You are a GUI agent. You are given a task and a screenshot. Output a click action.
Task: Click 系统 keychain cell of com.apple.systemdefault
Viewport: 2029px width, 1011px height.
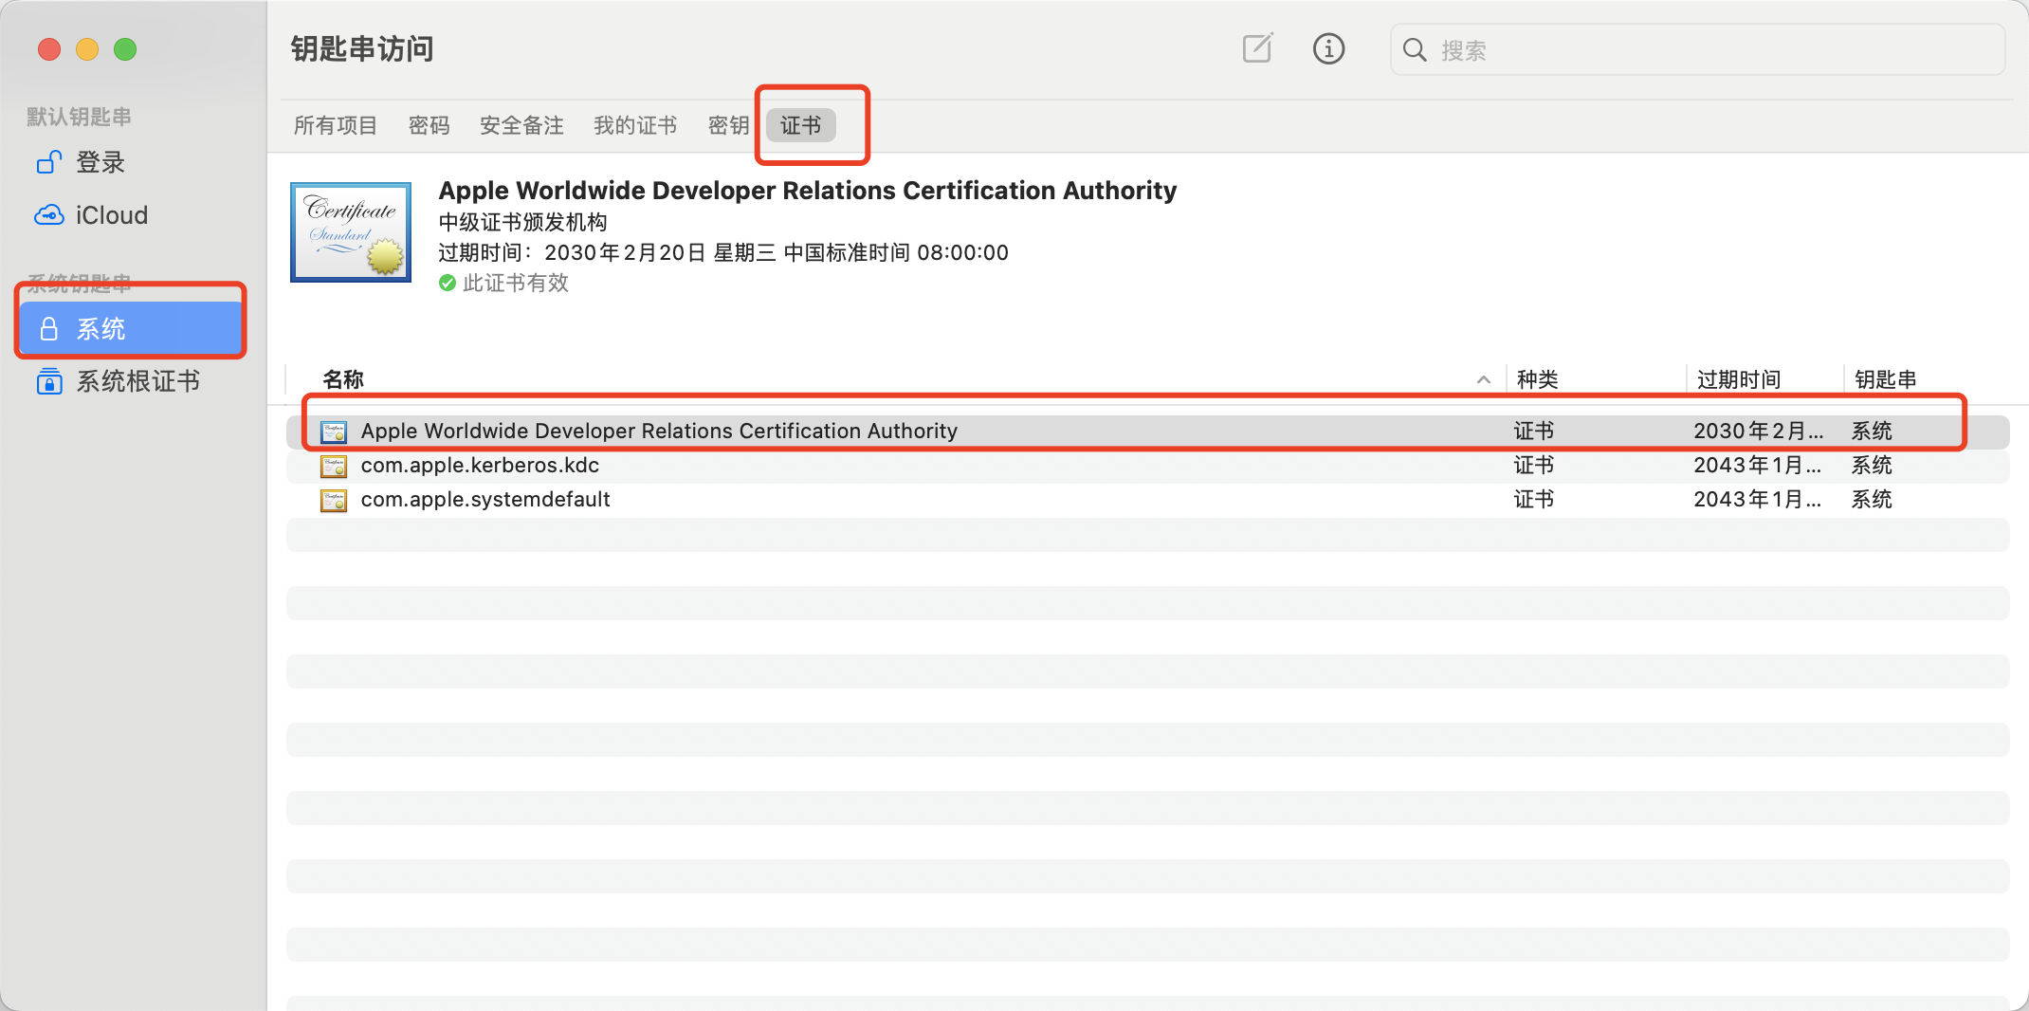coord(1872,500)
